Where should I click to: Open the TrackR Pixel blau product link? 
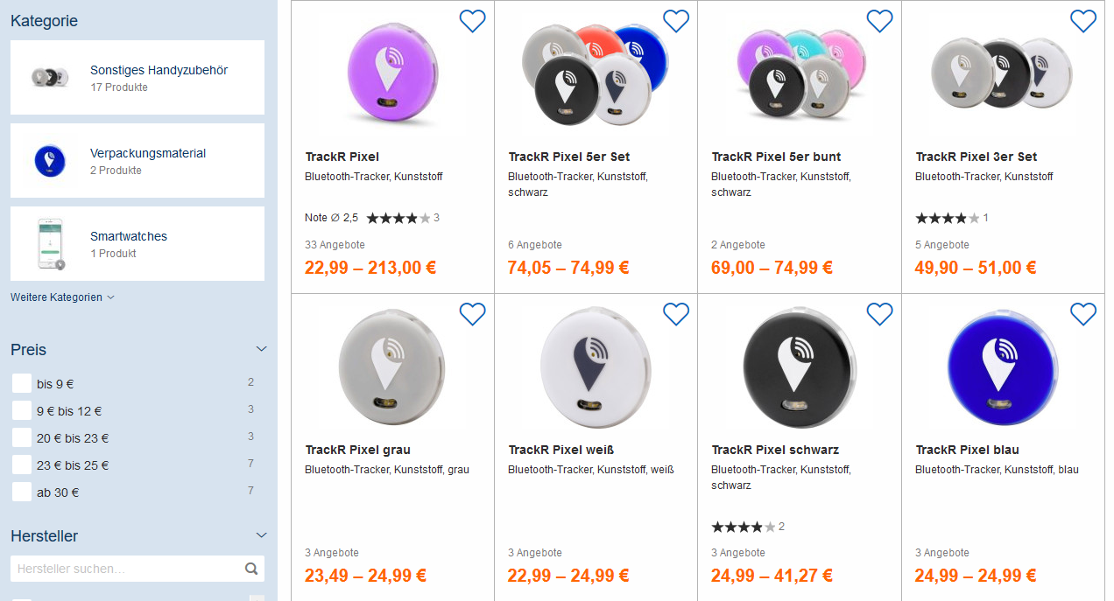click(967, 450)
